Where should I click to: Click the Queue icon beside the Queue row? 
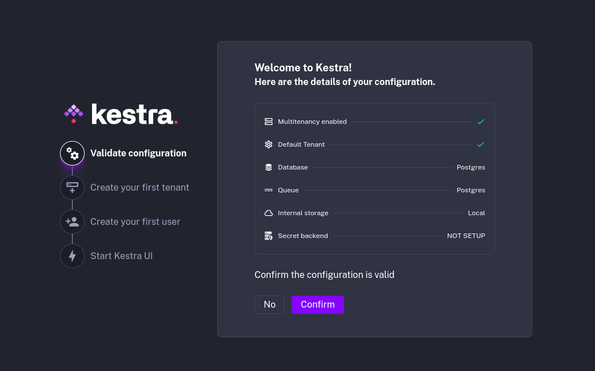point(269,190)
